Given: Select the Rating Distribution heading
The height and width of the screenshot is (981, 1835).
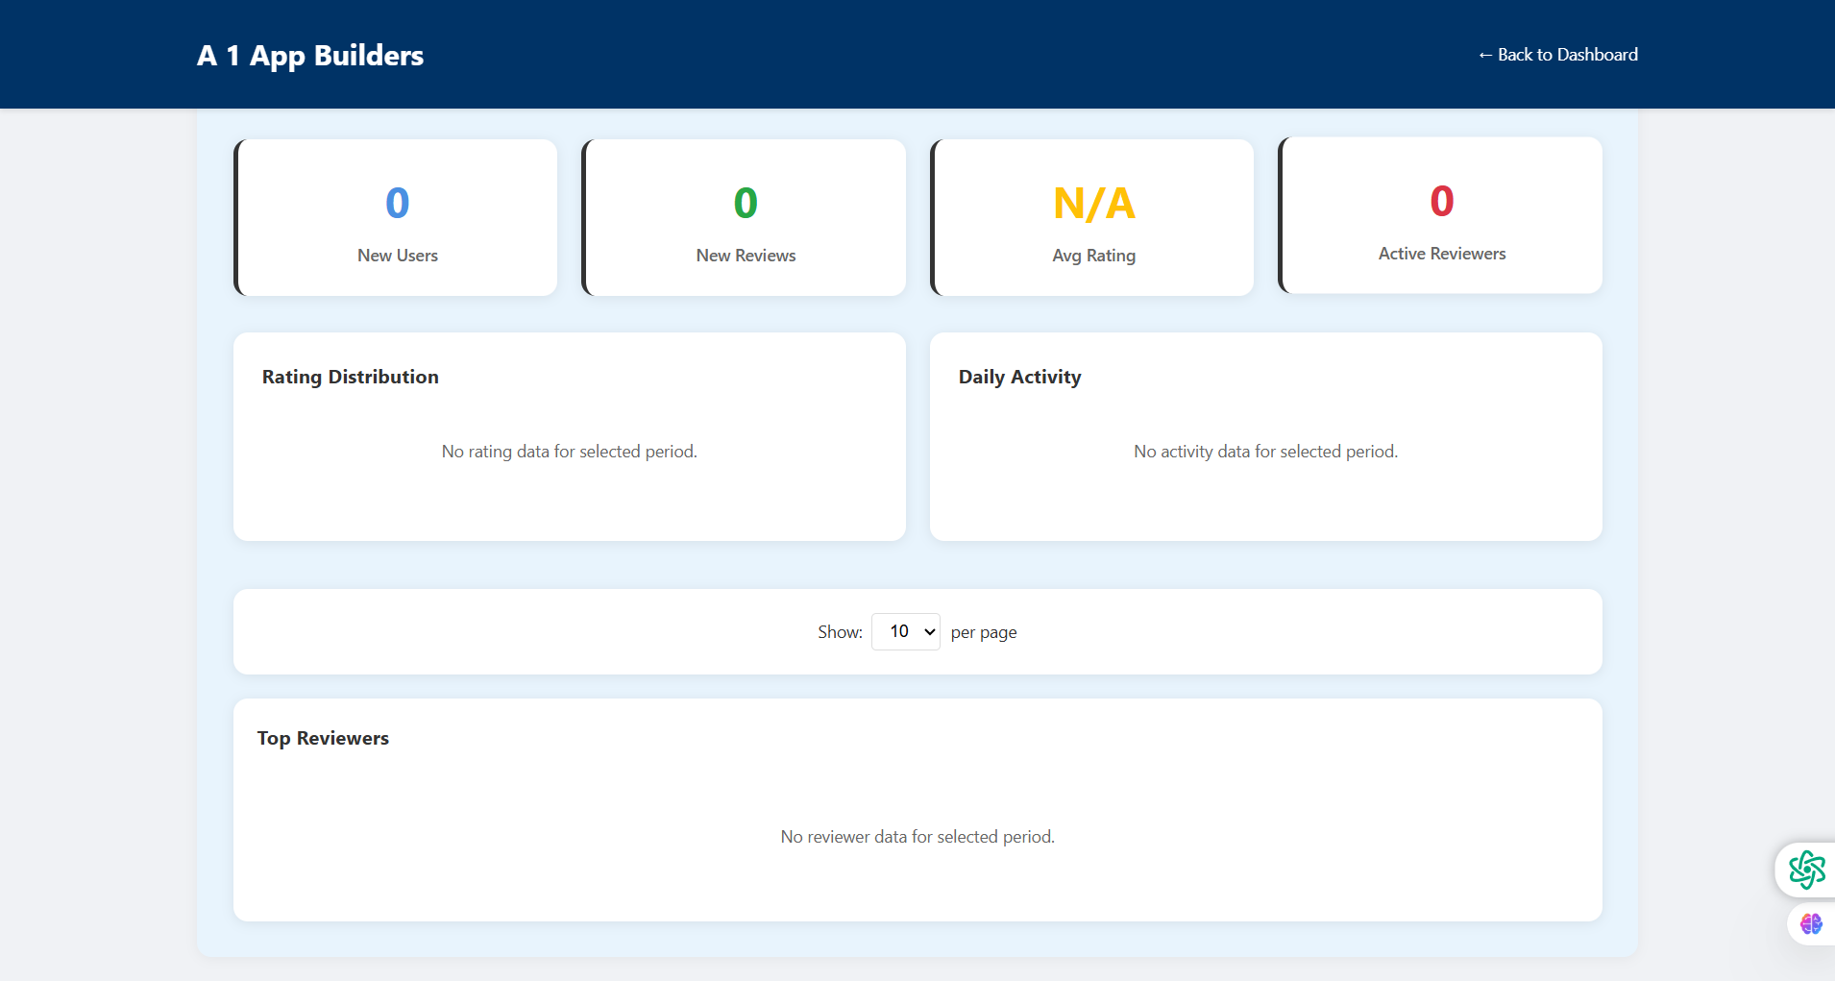Looking at the screenshot, I should pos(350,377).
